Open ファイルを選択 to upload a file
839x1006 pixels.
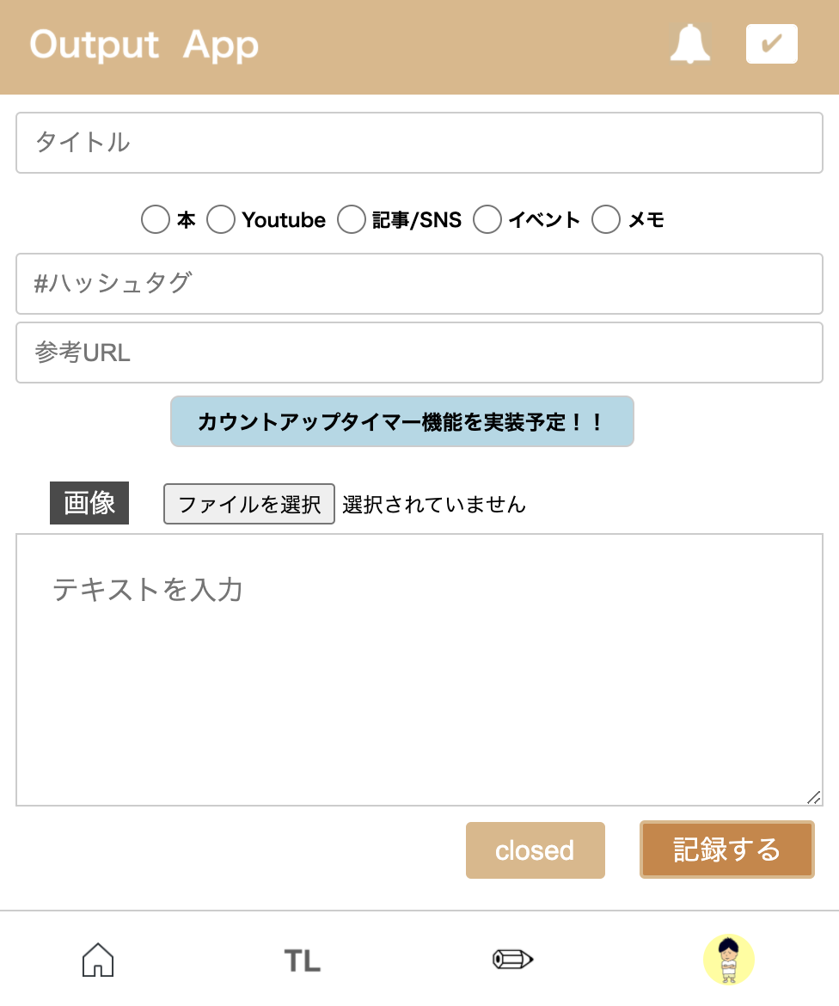click(248, 504)
